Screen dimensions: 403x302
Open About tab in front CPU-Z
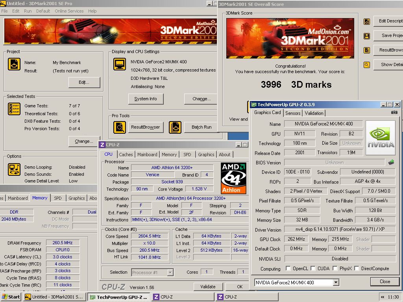tap(225, 155)
